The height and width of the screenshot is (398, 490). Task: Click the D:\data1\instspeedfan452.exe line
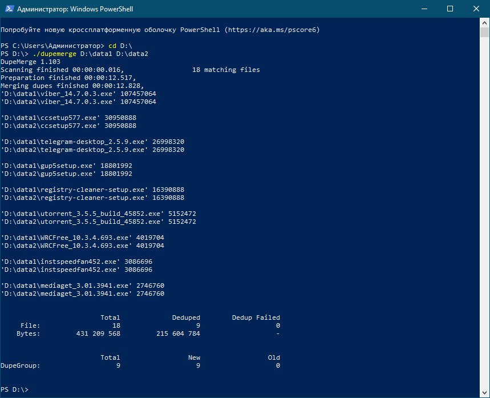click(76, 262)
